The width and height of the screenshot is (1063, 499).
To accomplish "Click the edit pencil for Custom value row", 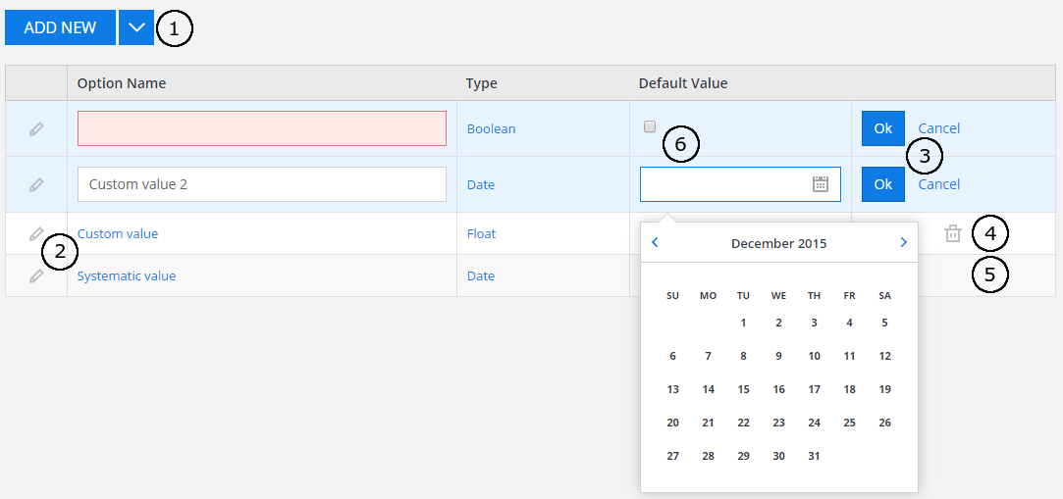I will point(36,233).
